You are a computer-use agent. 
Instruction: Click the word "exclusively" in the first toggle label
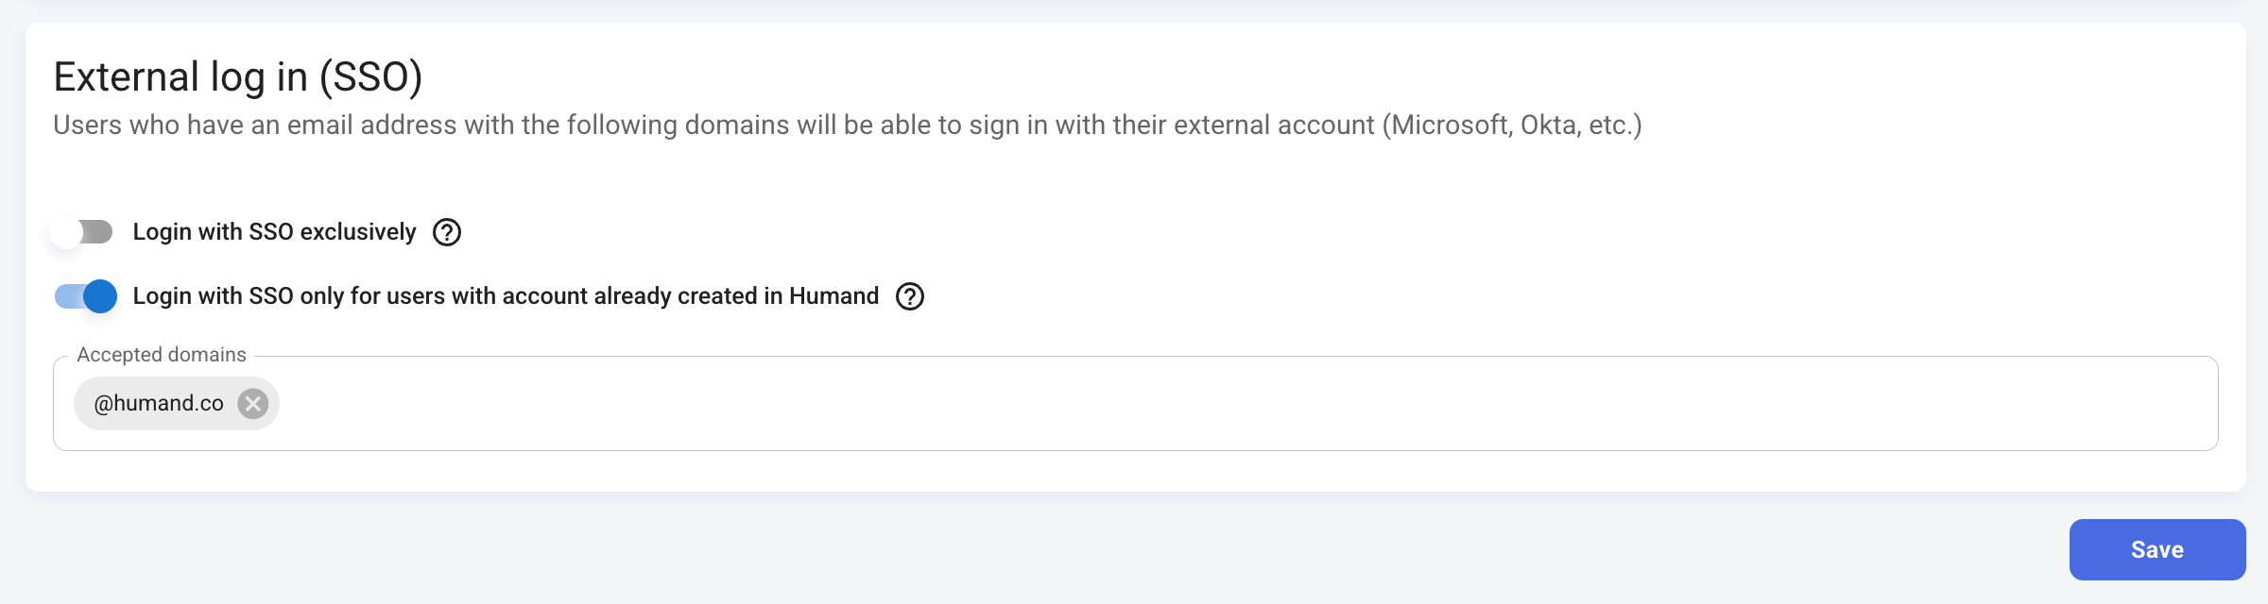[358, 232]
